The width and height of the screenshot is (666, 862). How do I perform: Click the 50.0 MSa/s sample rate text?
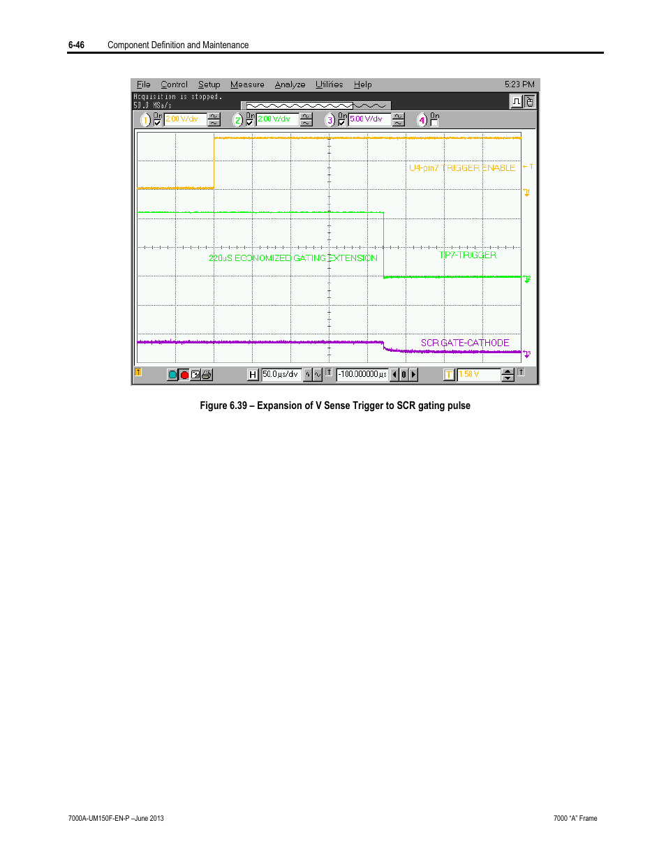tap(152, 105)
